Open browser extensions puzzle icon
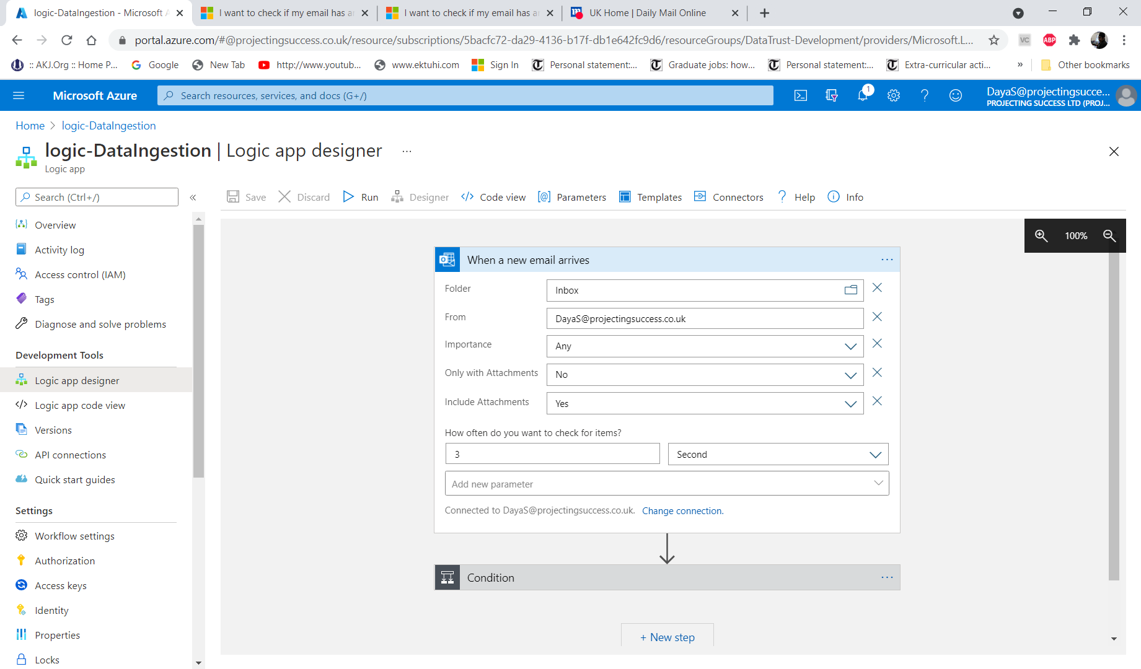The height and width of the screenshot is (669, 1141). pyautogui.click(x=1074, y=40)
